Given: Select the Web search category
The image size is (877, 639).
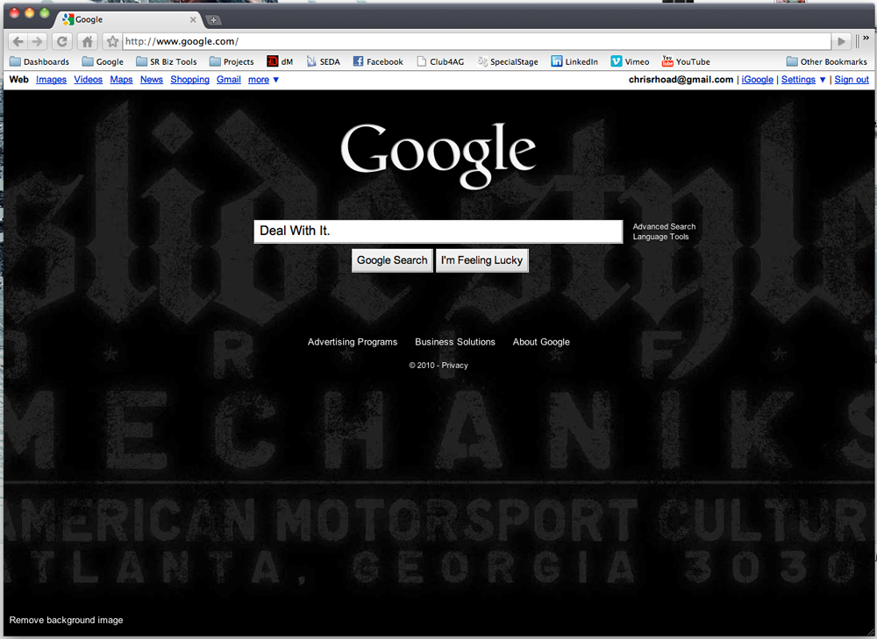Looking at the screenshot, I should (x=19, y=80).
